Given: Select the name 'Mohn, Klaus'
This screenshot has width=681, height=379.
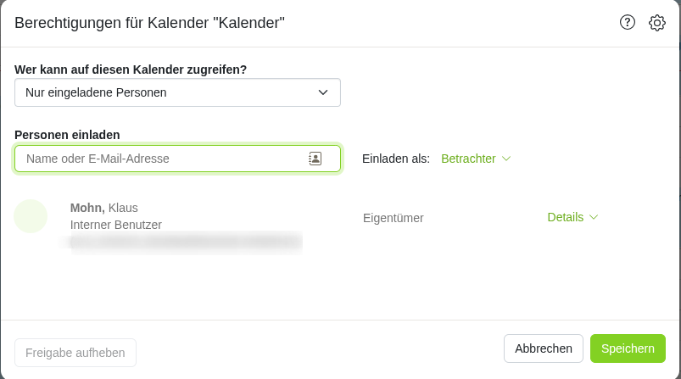Looking at the screenshot, I should (x=104, y=208).
